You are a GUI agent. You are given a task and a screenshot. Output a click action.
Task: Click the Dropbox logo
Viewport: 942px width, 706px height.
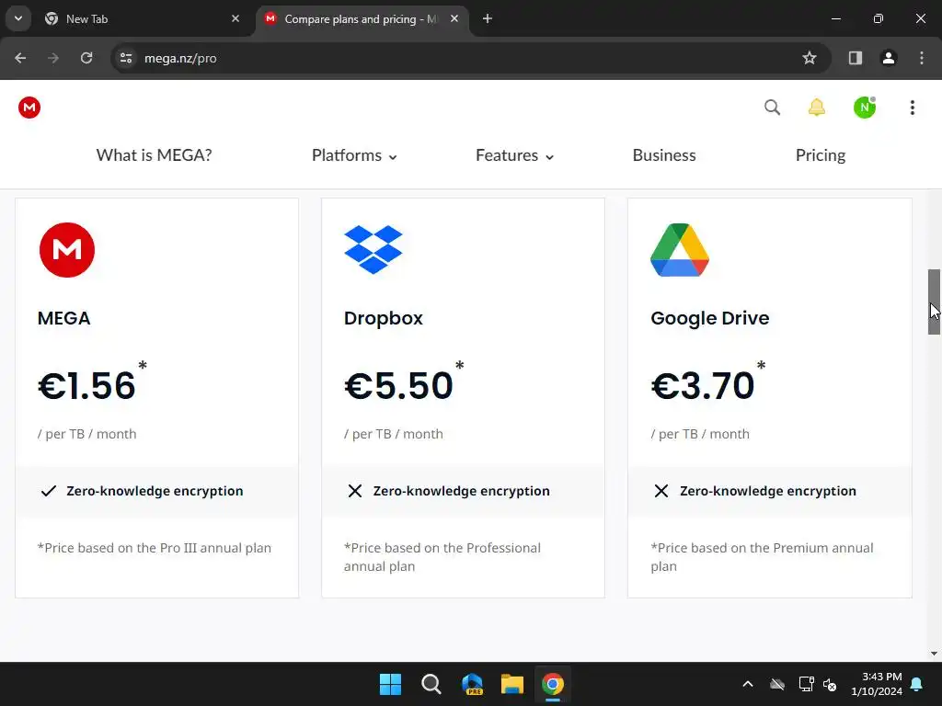click(x=373, y=249)
